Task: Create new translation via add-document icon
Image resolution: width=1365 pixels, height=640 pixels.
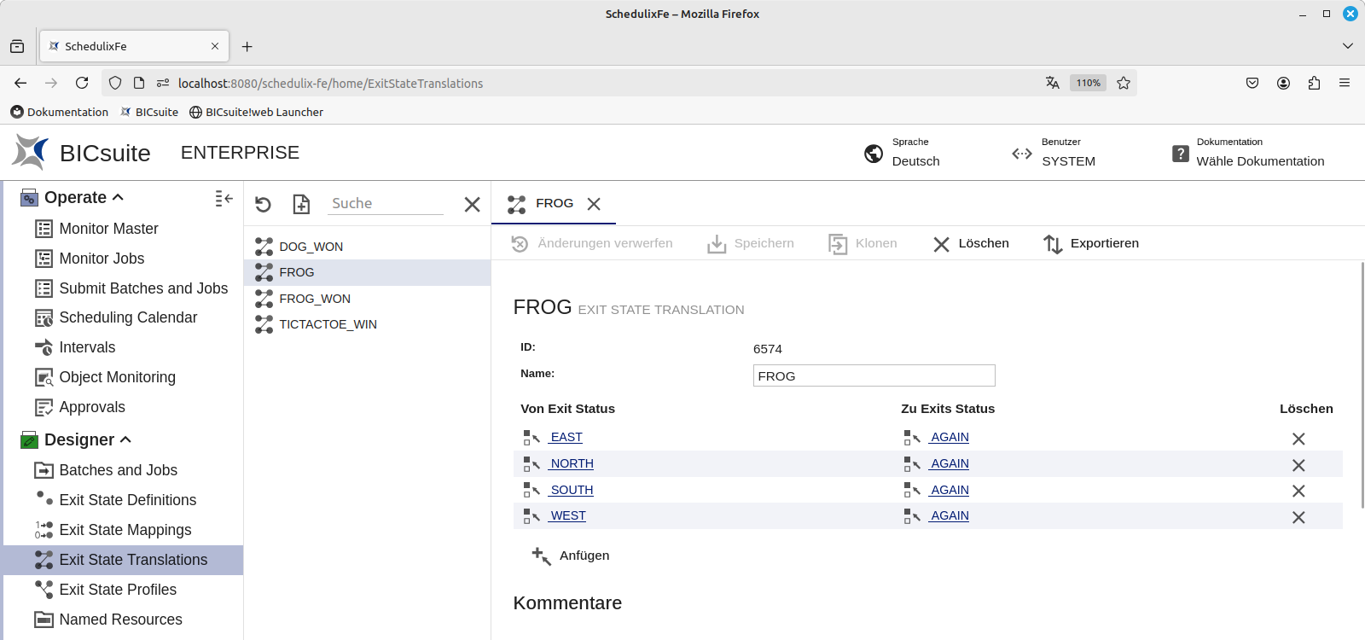Action: coord(301,204)
